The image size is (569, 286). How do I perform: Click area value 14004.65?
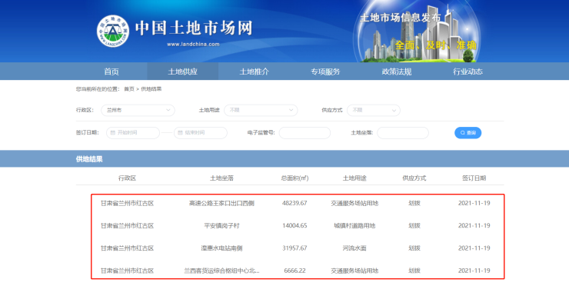click(x=294, y=226)
